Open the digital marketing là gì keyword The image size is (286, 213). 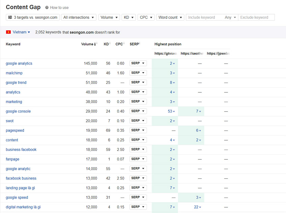tap(23, 207)
